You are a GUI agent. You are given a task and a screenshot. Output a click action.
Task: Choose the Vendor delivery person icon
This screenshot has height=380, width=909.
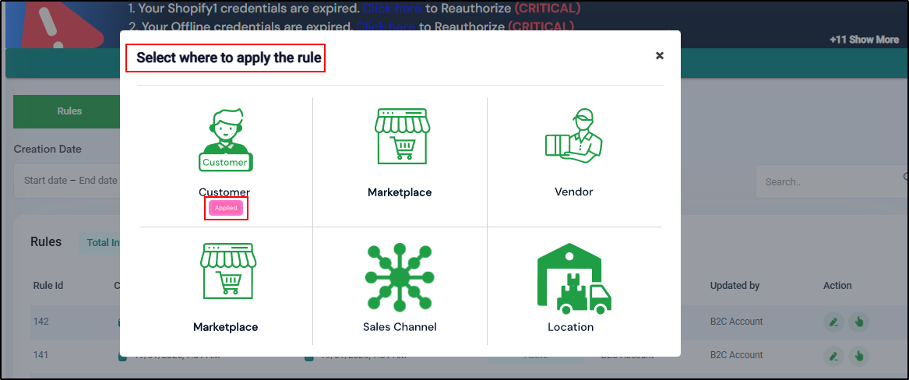point(573,137)
